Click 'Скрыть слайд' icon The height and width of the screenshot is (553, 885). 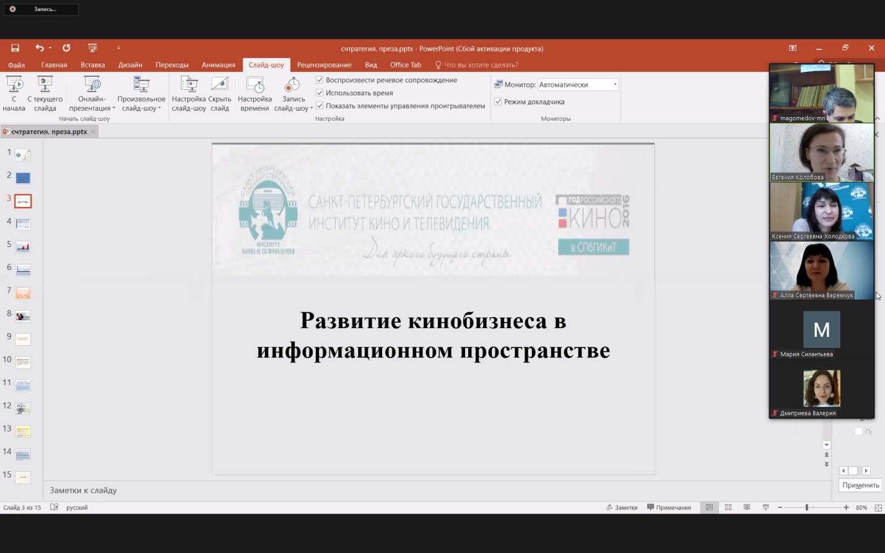click(x=220, y=94)
